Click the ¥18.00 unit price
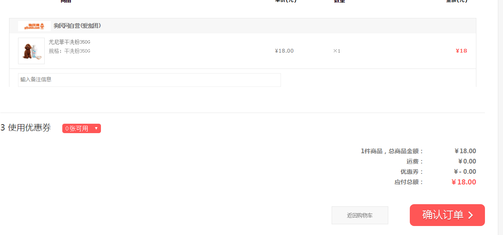This screenshot has width=503, height=235. coord(284,51)
